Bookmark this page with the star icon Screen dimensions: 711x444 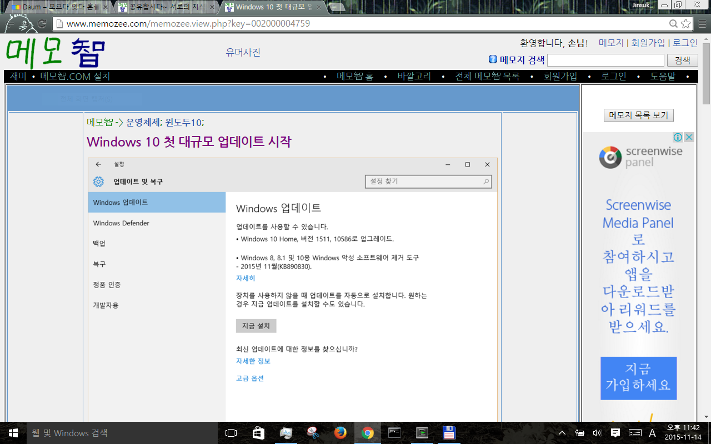tap(686, 24)
